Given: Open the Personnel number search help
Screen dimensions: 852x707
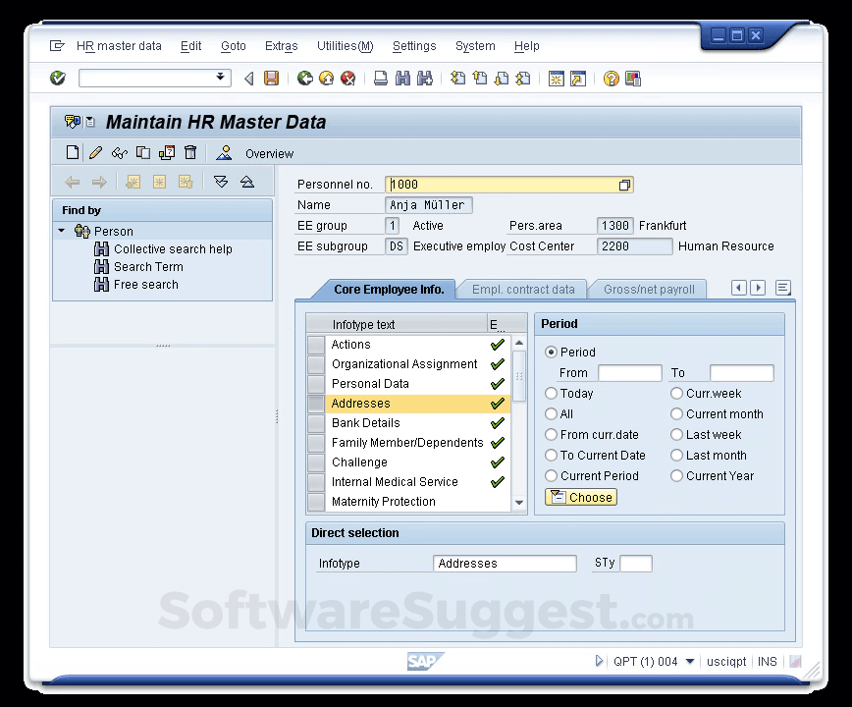Looking at the screenshot, I should 625,185.
